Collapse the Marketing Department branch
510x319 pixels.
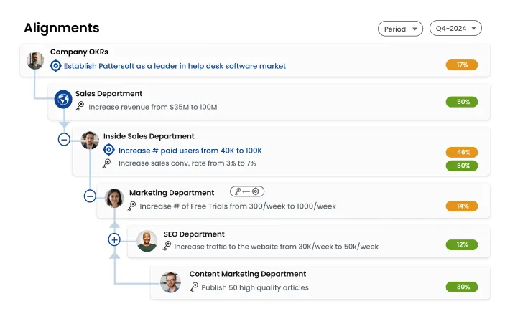(x=90, y=196)
